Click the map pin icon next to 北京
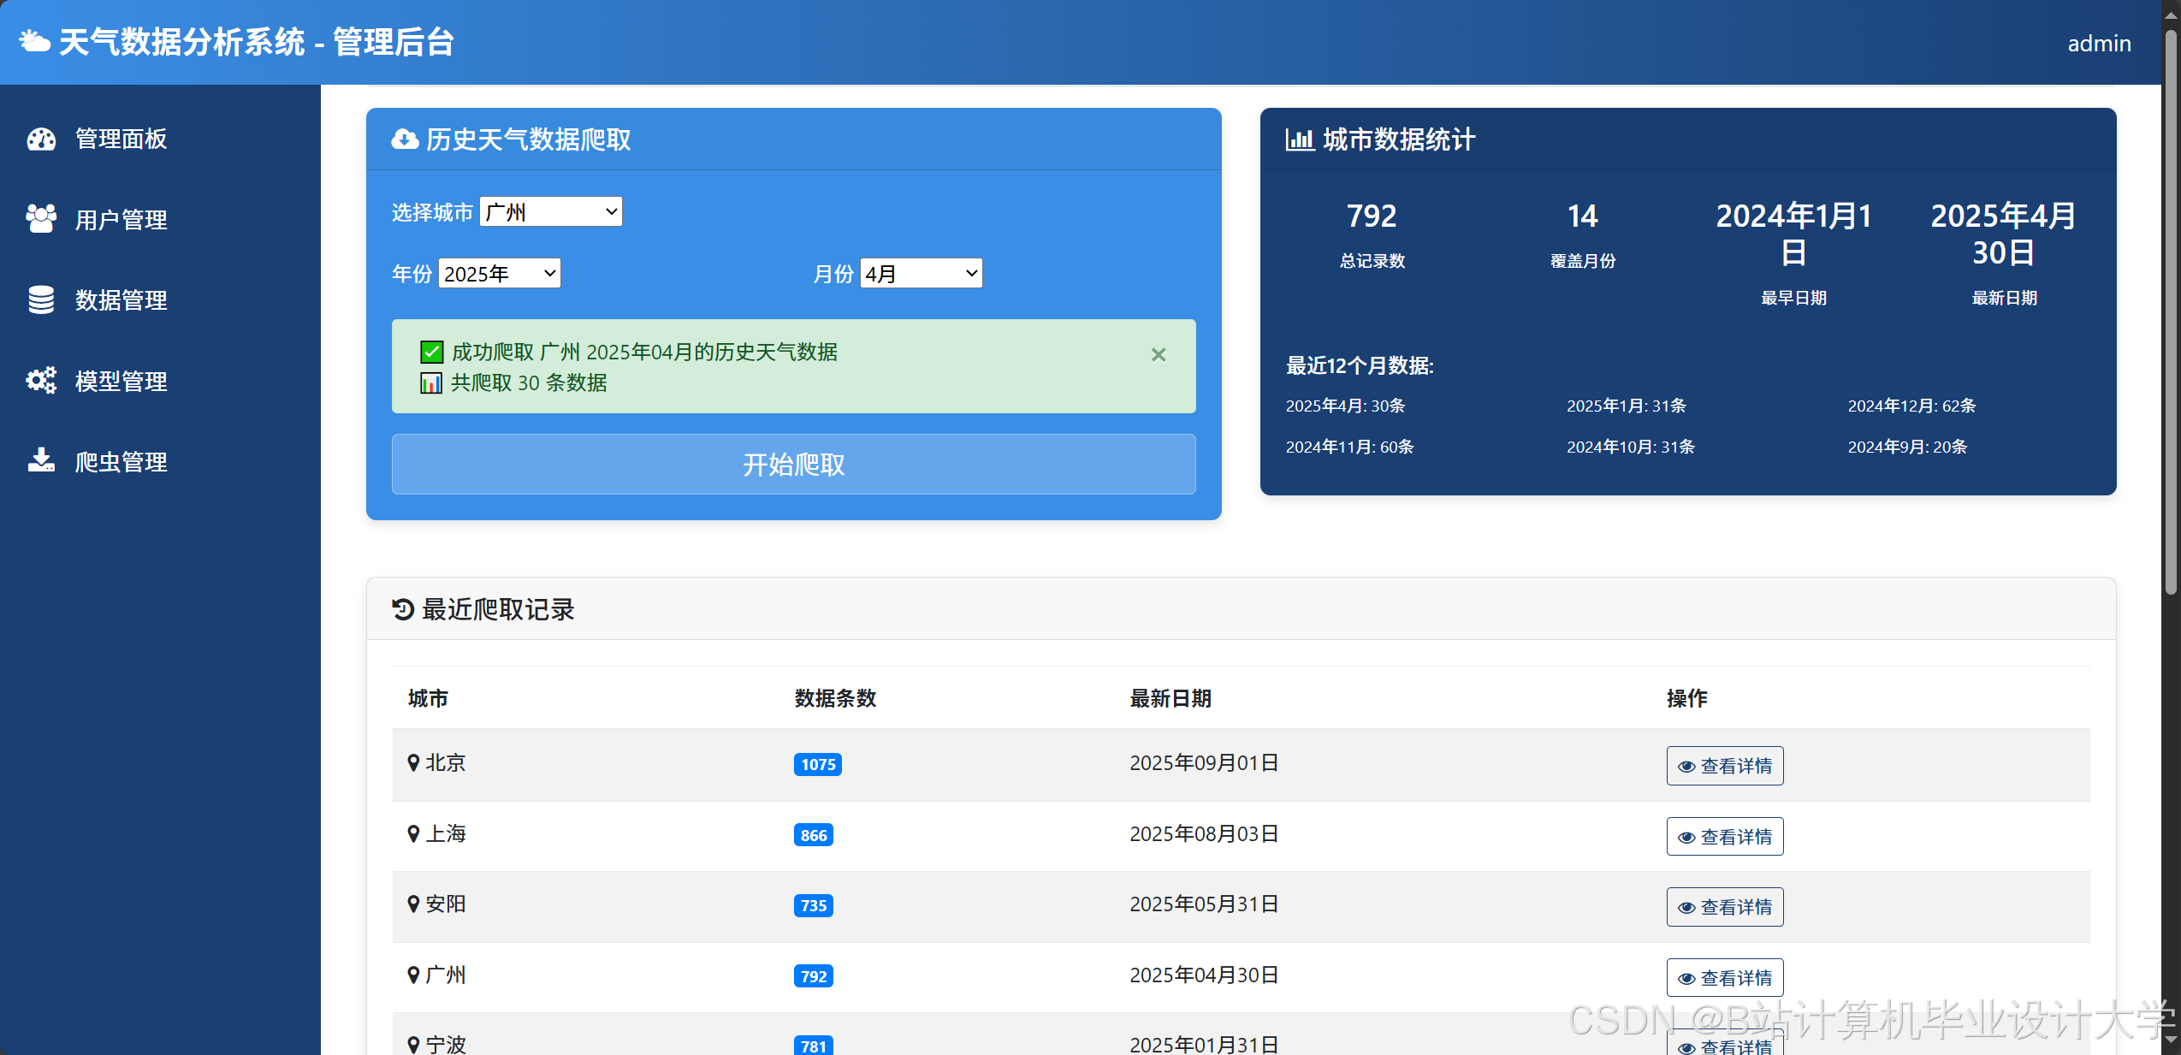The height and width of the screenshot is (1055, 2181). coord(413,762)
